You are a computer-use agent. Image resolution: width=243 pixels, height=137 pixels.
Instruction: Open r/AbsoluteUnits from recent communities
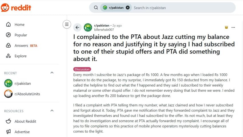[x=27, y=94]
